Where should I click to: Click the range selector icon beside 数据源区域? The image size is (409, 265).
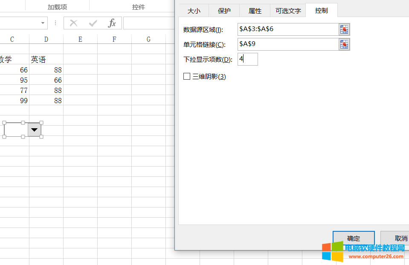coord(344,29)
